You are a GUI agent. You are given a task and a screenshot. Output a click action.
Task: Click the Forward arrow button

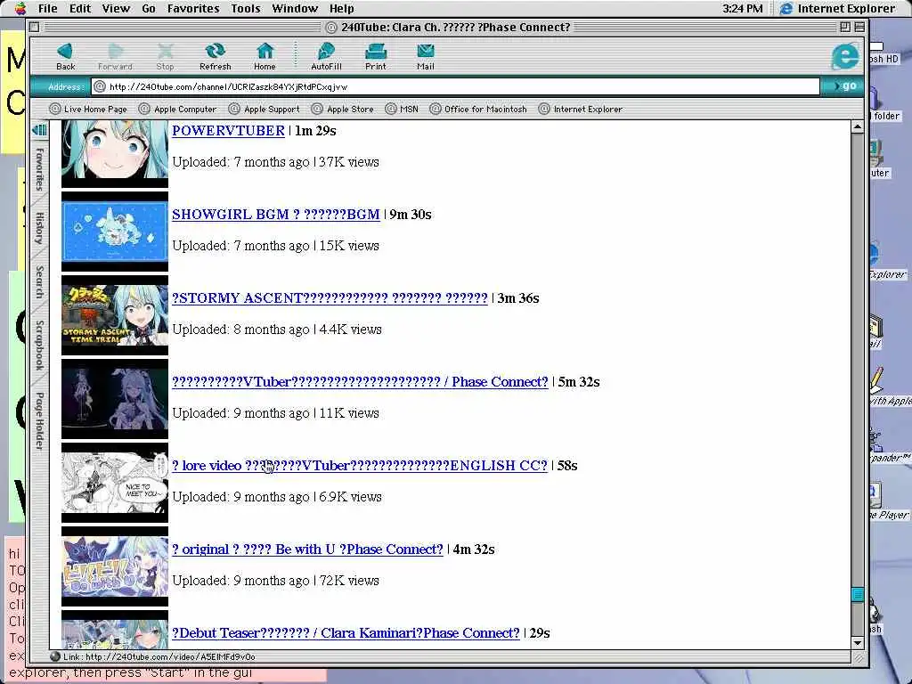115,56
